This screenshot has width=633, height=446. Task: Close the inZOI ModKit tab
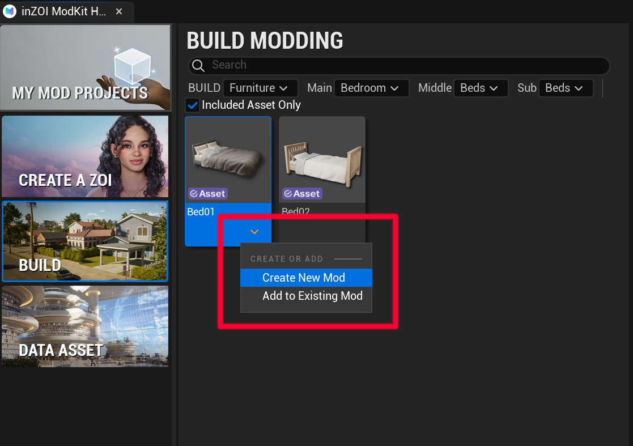coord(118,12)
